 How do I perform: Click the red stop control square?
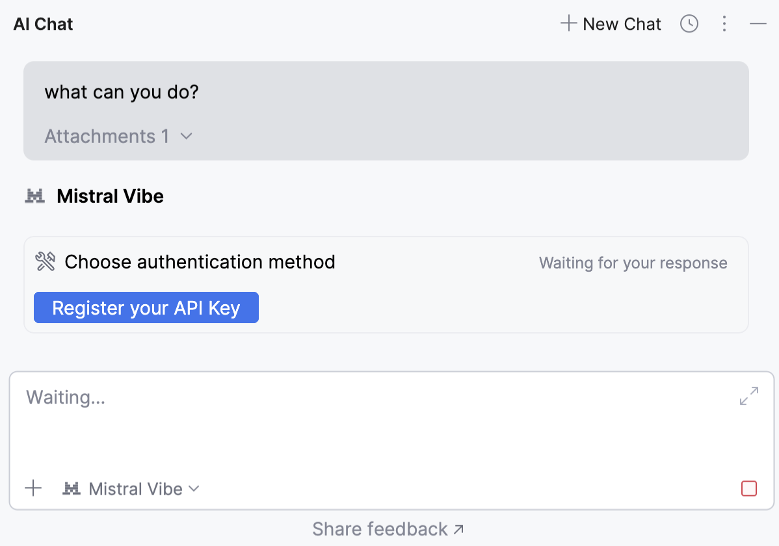[x=748, y=488]
